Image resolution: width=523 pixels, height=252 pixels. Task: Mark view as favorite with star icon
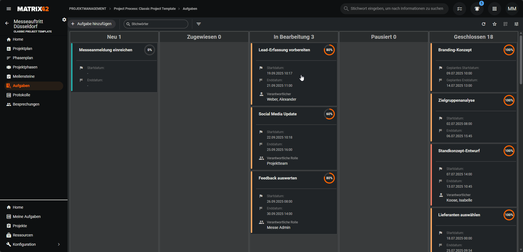coord(495,24)
